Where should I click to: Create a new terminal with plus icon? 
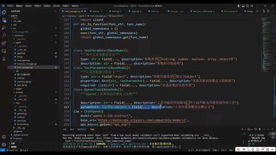tap(242, 129)
